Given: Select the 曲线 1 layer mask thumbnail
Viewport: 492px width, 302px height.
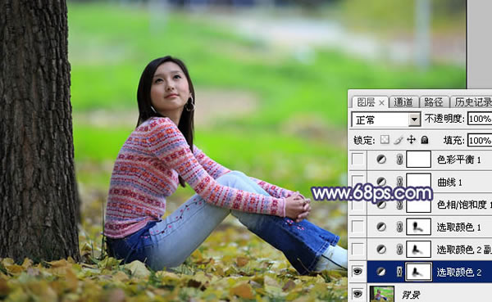Looking at the screenshot, I should (x=418, y=181).
